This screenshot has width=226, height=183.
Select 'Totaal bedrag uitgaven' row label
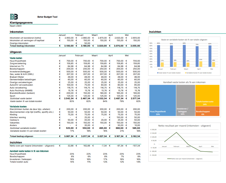(x=21, y=136)
